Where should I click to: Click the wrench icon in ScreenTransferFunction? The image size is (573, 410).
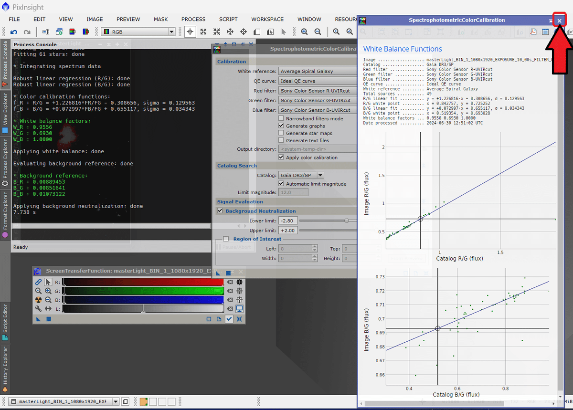(x=38, y=309)
